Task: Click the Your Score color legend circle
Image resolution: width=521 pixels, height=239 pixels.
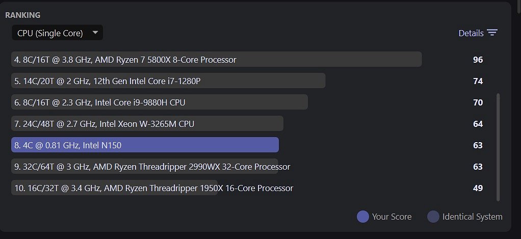Action: click(362, 217)
